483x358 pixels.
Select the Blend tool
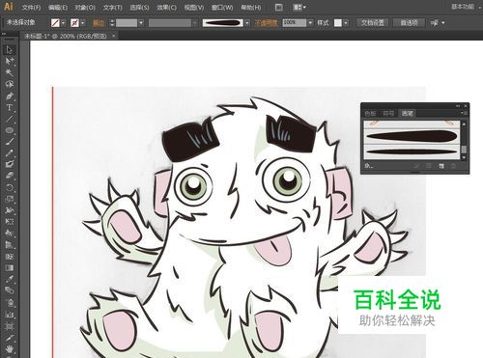coord(10,290)
